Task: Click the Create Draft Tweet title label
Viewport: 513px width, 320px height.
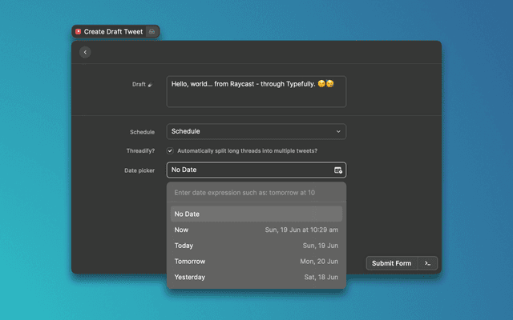Action: click(x=113, y=32)
